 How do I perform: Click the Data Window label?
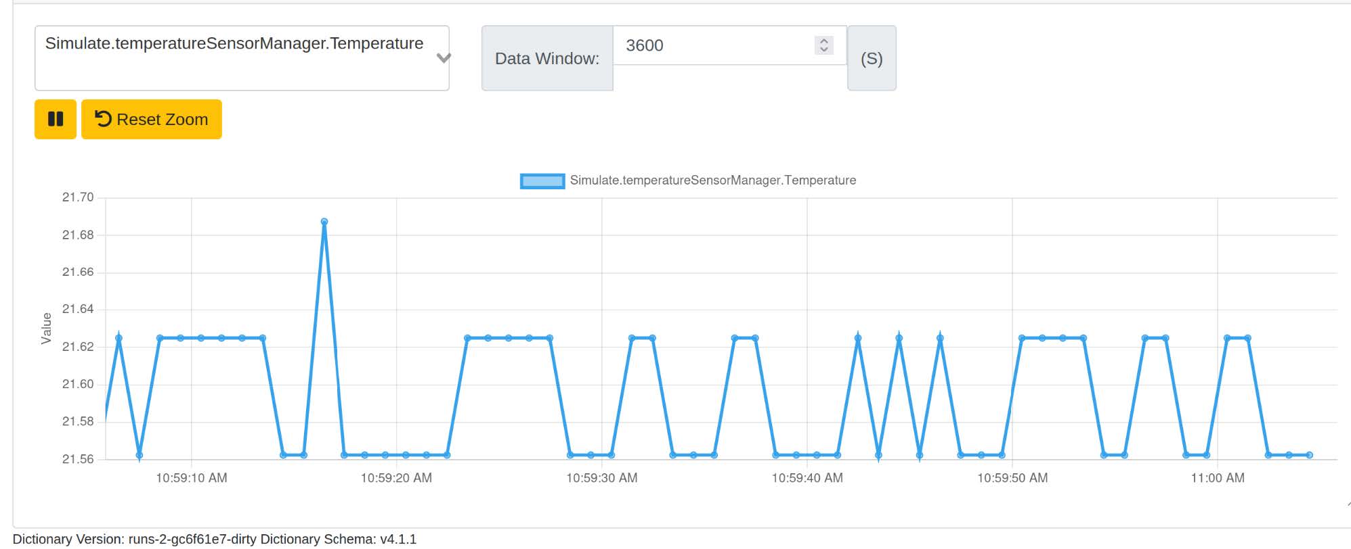547,59
